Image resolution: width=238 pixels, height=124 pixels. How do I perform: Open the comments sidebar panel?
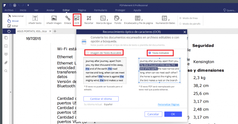(6, 54)
